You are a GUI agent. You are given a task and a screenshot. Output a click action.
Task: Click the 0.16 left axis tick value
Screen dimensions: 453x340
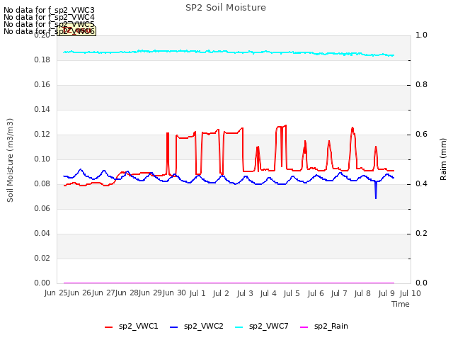(42, 85)
